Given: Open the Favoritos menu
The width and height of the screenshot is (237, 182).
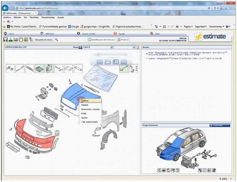Looking at the screenshot, I should tap(34, 17).
